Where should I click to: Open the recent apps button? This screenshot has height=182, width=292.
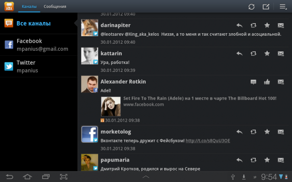pos(46,176)
